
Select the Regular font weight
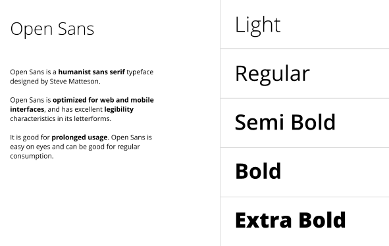(272, 74)
